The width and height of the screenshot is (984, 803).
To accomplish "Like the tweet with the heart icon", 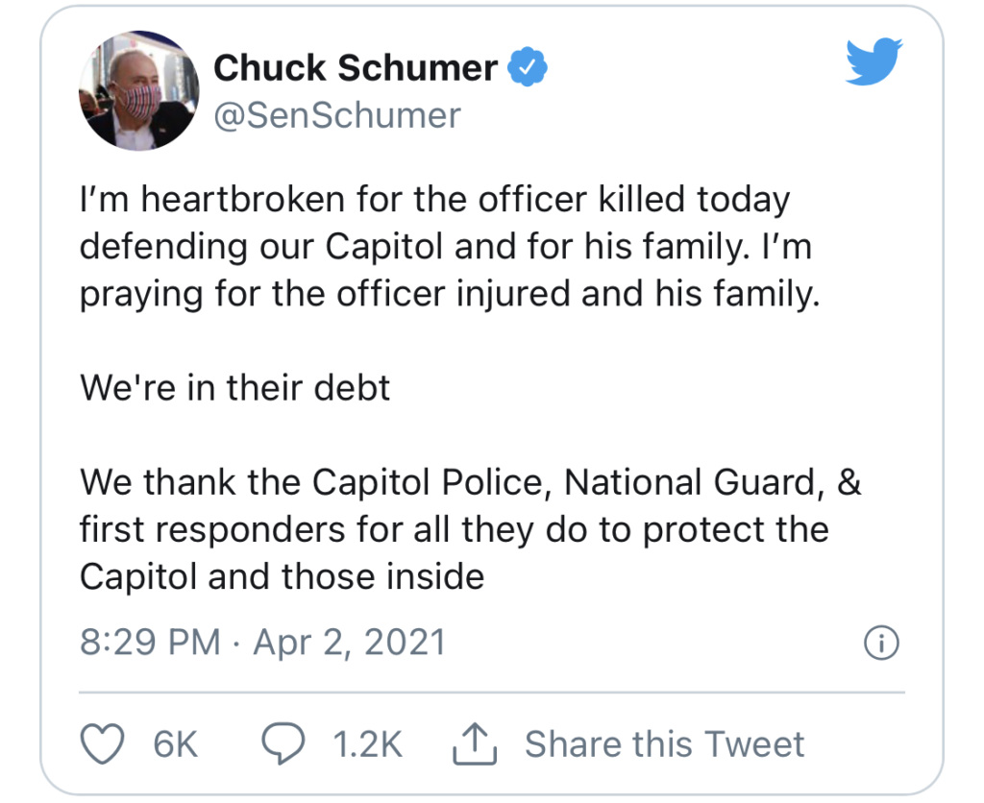I will pyautogui.click(x=102, y=743).
